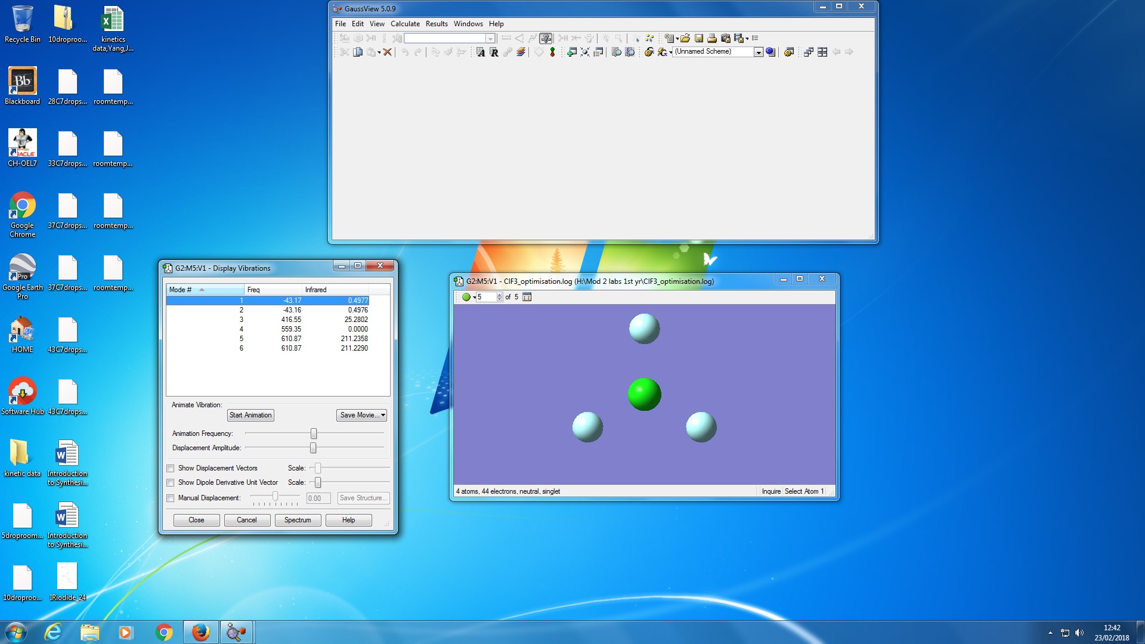Open the Save Movie dropdown
The width and height of the screenshot is (1145, 644).
click(x=363, y=415)
